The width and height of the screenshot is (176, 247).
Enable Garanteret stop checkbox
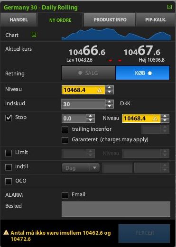point(65,140)
